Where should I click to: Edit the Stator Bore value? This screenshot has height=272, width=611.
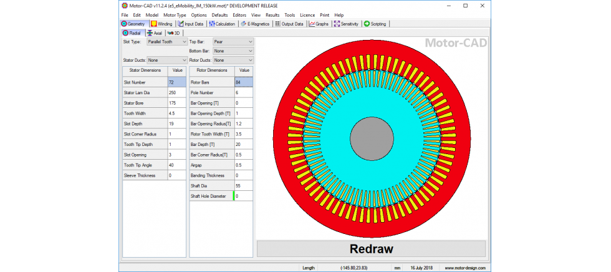click(x=176, y=103)
